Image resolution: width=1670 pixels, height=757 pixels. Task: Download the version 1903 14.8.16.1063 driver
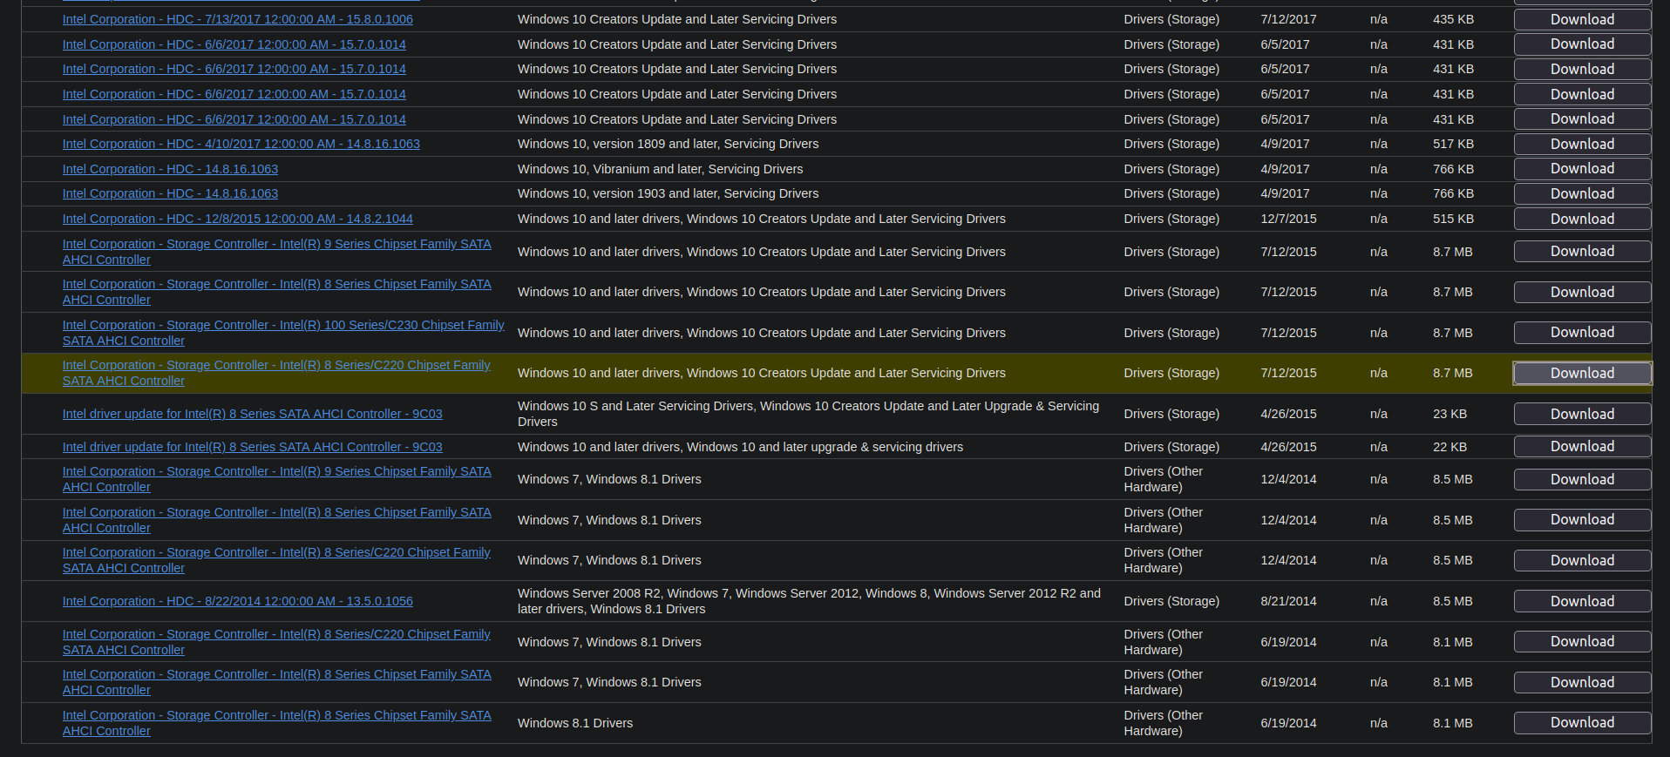point(1582,193)
